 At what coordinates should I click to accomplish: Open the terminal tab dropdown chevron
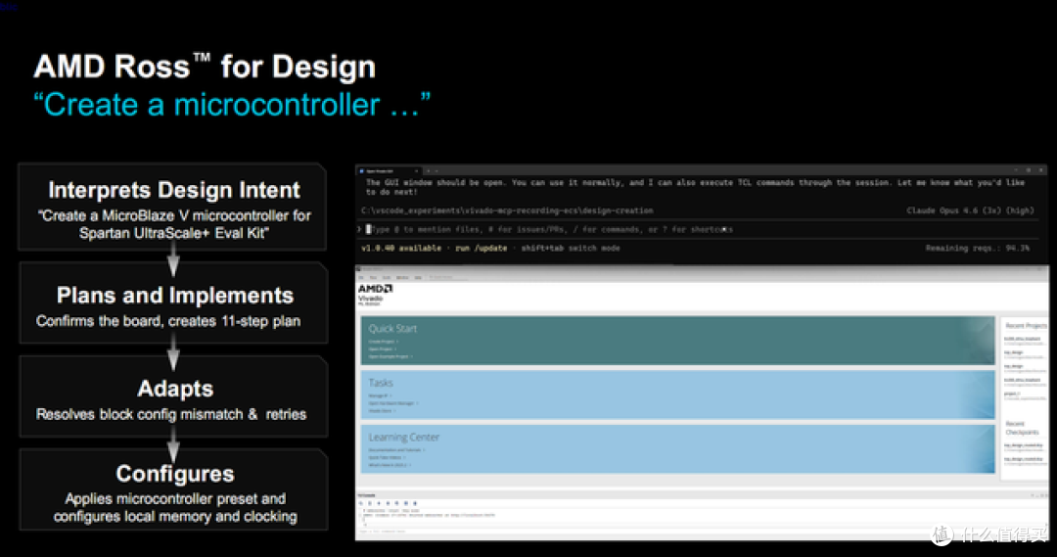point(437,171)
